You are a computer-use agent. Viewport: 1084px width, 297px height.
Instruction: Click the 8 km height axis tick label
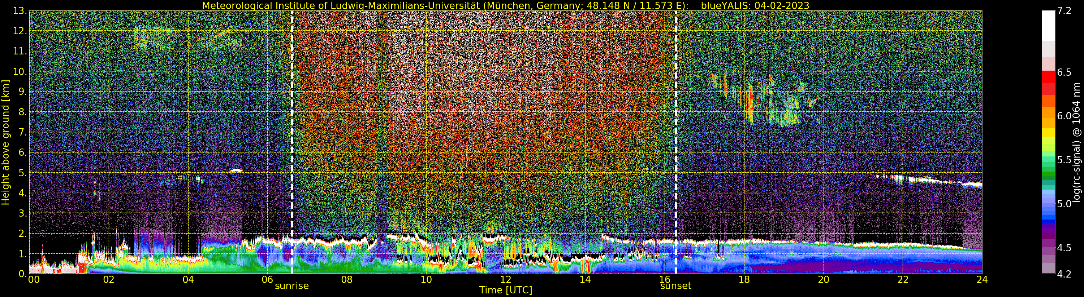coord(22,112)
